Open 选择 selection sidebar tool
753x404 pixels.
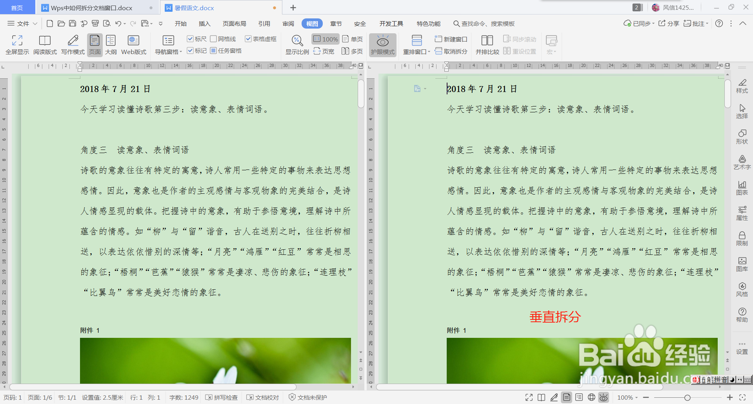[x=742, y=112]
